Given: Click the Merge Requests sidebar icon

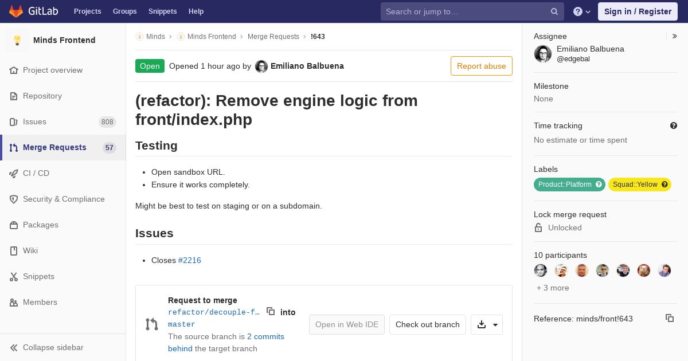Looking at the screenshot, I should (x=14, y=147).
